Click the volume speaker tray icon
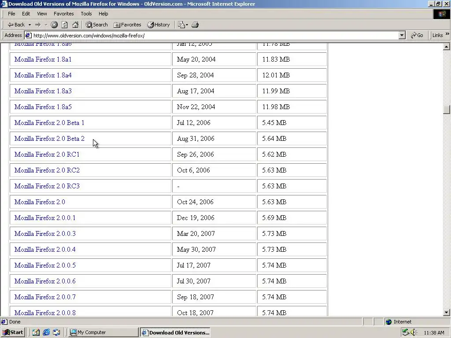Screen dimensions: 451x338 coord(414,332)
